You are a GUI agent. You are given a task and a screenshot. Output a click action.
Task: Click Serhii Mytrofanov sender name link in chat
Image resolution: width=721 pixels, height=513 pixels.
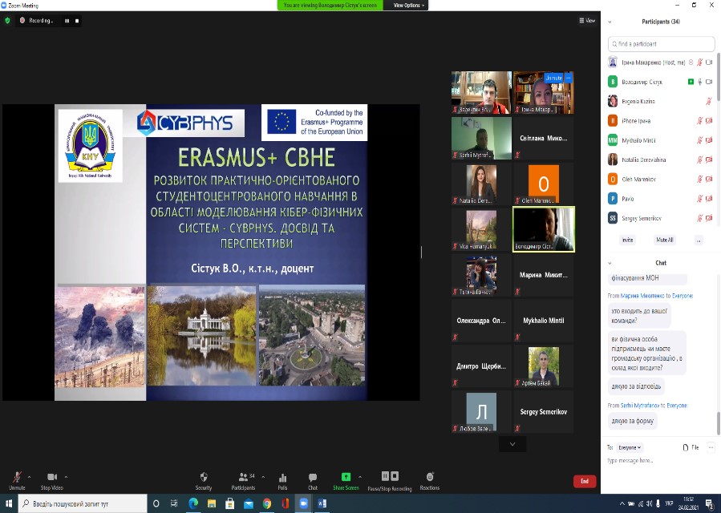pos(640,406)
